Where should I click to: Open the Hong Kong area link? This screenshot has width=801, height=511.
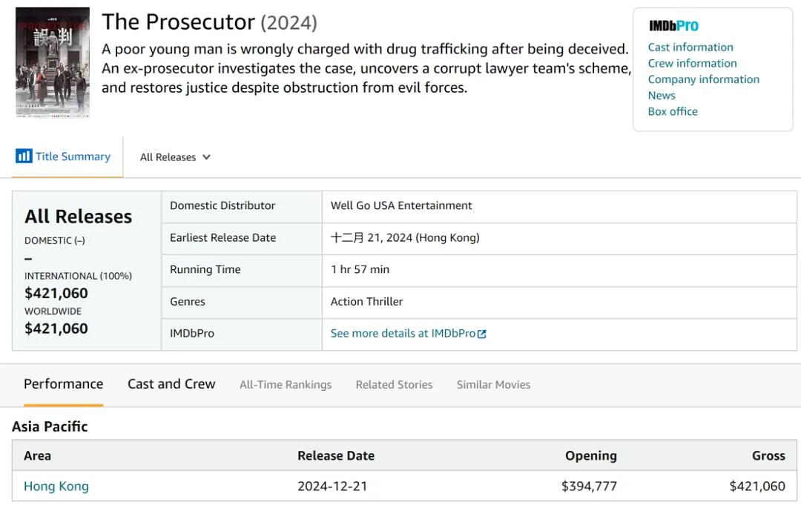click(56, 487)
